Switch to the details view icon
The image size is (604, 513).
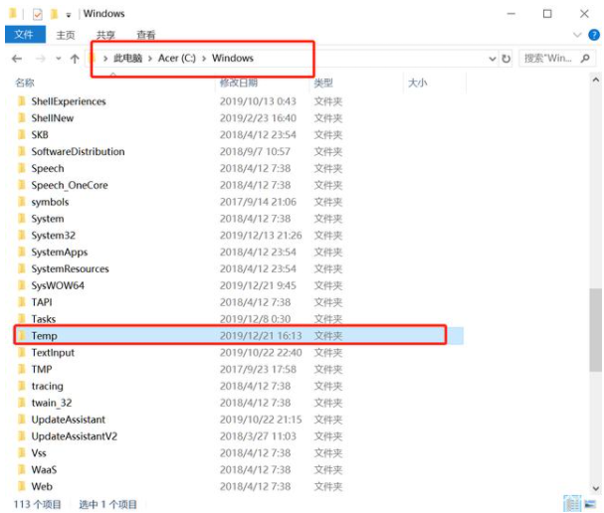(571, 504)
